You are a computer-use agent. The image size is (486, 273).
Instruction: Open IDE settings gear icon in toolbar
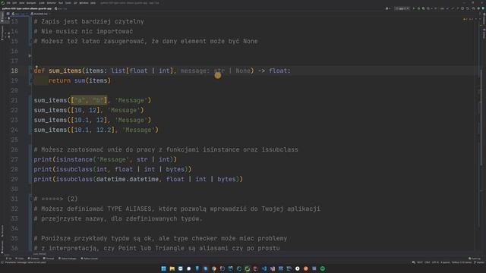pos(478,8)
